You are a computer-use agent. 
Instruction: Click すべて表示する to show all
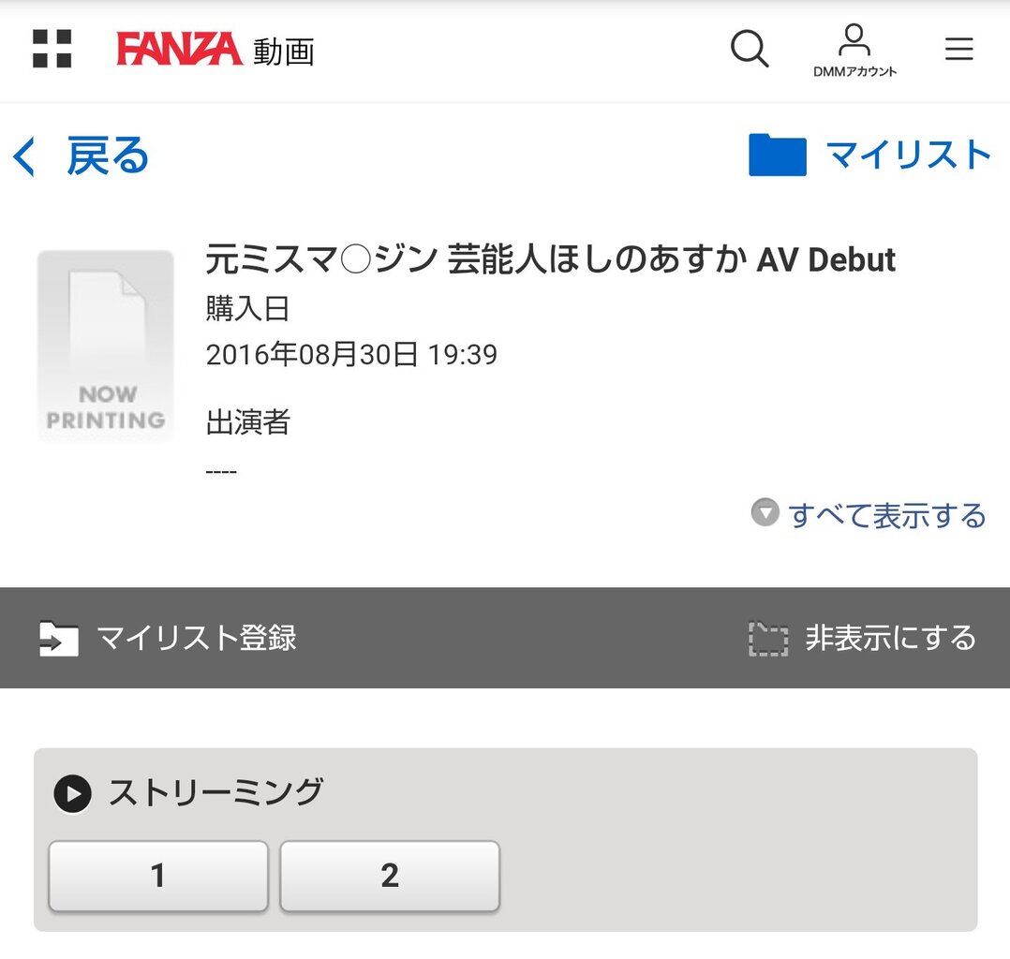[886, 515]
